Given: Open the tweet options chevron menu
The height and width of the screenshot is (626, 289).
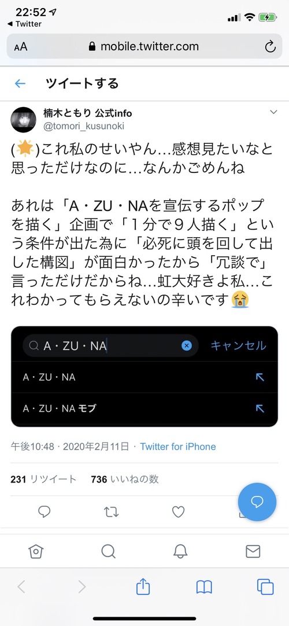Looking at the screenshot, I should pyautogui.click(x=273, y=113).
